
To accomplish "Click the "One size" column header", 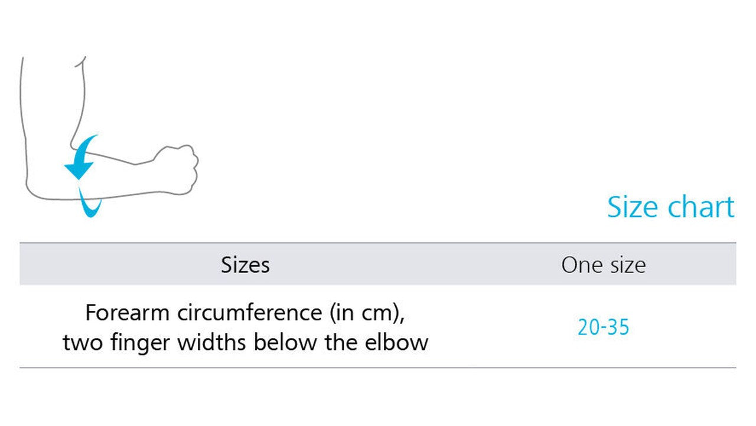I will 603,265.
